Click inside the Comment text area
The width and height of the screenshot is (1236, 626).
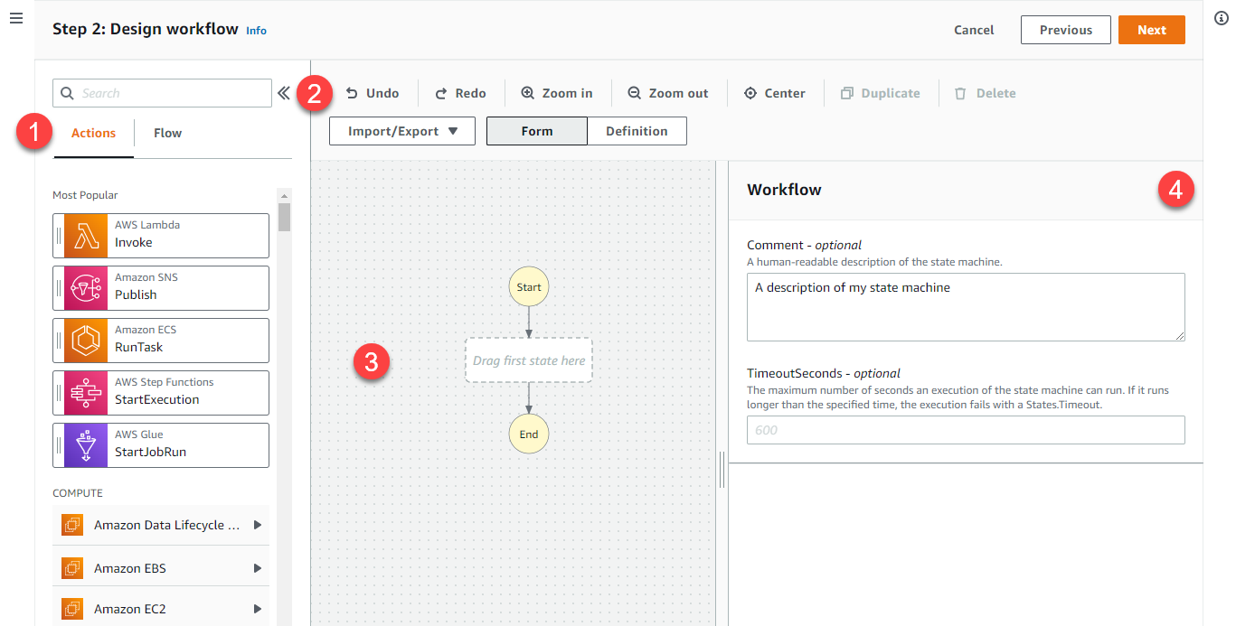(x=966, y=307)
